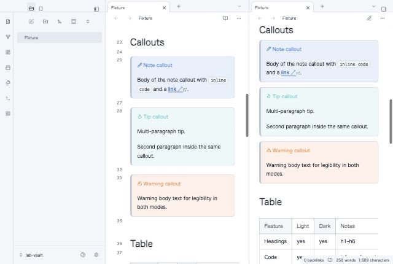Image resolution: width=393 pixels, height=264 pixels.
Task: Click the 0 backlinks status bar item
Action: click(x=314, y=260)
